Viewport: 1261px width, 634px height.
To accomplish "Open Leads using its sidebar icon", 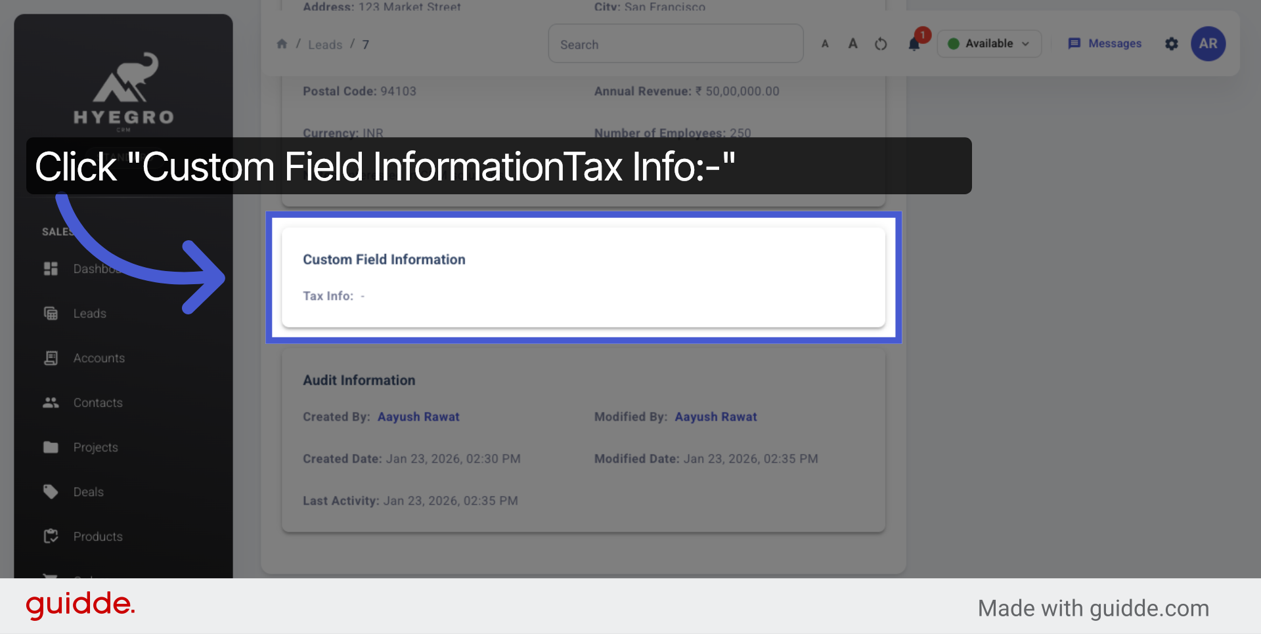I will tap(51, 313).
